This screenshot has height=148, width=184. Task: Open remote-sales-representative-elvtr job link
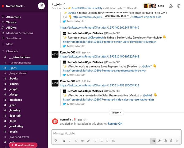pos(104,71)
